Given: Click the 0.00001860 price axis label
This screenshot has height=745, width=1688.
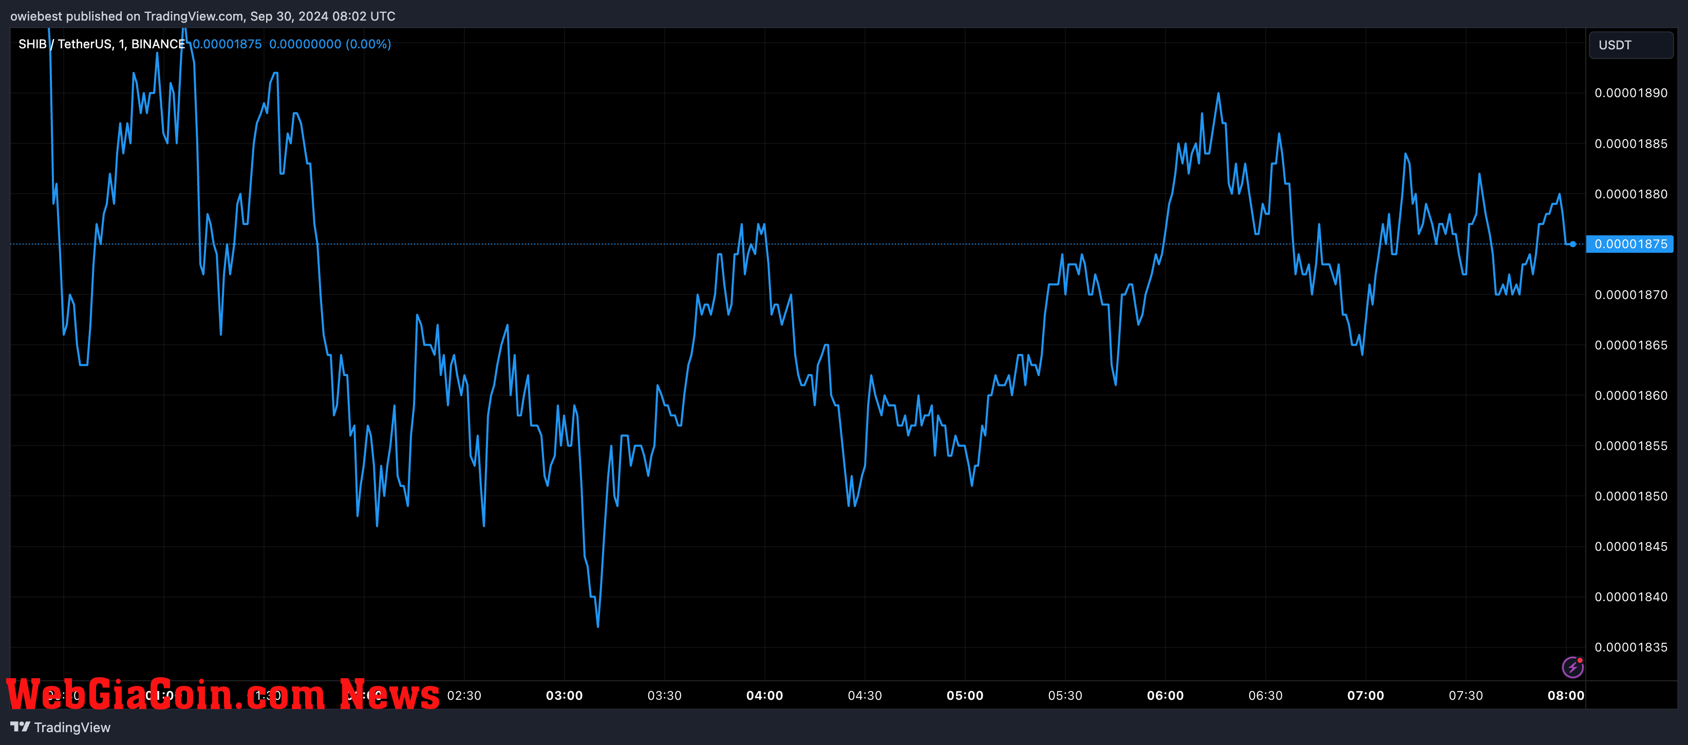Looking at the screenshot, I should pos(1631,396).
